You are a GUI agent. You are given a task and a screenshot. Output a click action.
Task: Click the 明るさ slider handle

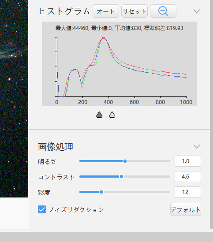[x=125, y=161]
